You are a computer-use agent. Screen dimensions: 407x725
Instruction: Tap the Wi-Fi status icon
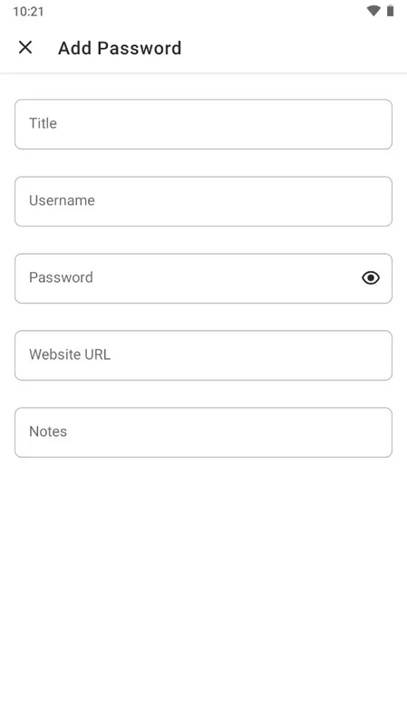(x=373, y=11)
